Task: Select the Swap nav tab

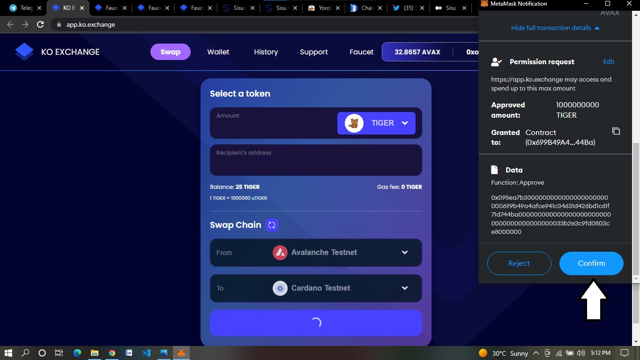Action: click(x=171, y=52)
